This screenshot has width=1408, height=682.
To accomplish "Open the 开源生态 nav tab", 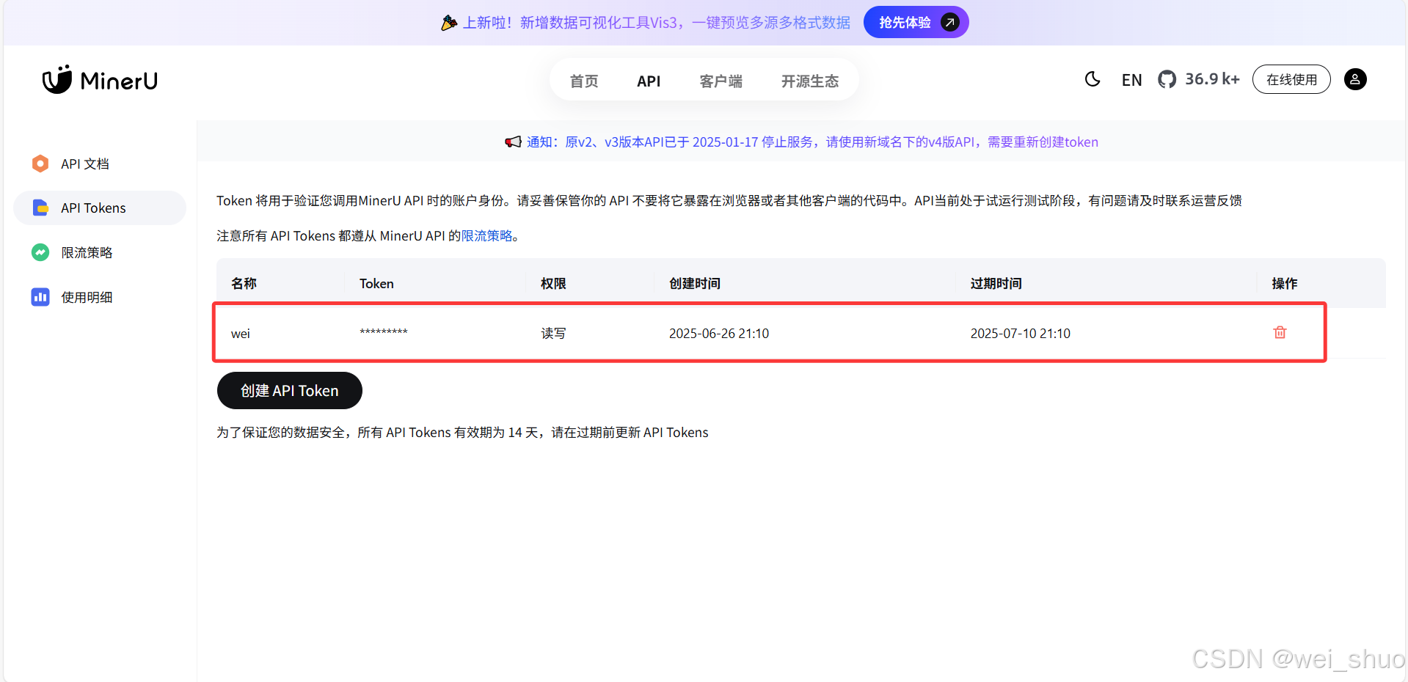I will pyautogui.click(x=810, y=81).
